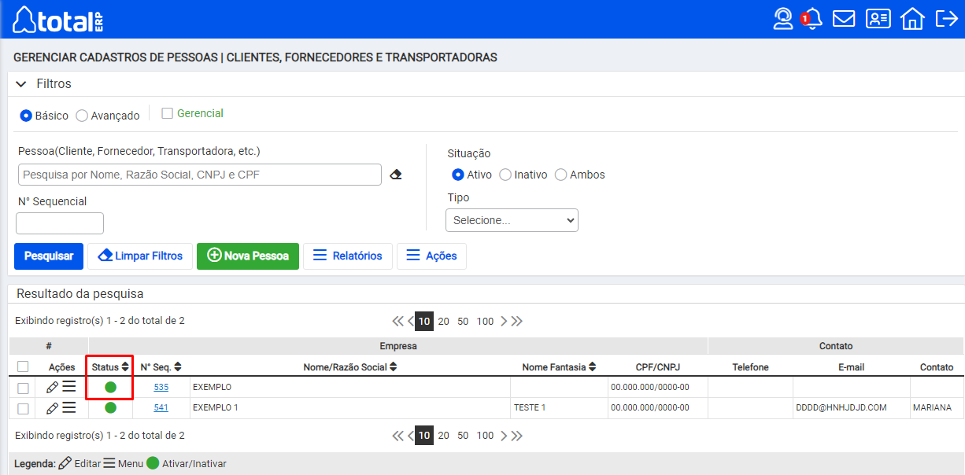Image resolution: width=965 pixels, height=475 pixels.
Task: Go to the first page using the bottom pager
Action: click(x=397, y=435)
